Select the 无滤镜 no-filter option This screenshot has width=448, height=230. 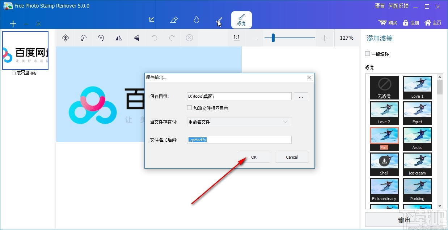(x=384, y=87)
